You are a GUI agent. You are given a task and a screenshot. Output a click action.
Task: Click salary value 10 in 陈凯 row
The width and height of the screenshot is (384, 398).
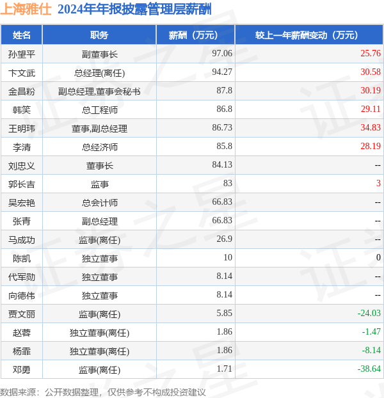[x=228, y=257]
